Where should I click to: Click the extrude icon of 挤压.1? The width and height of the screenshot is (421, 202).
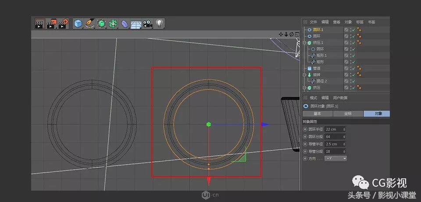[309, 42]
